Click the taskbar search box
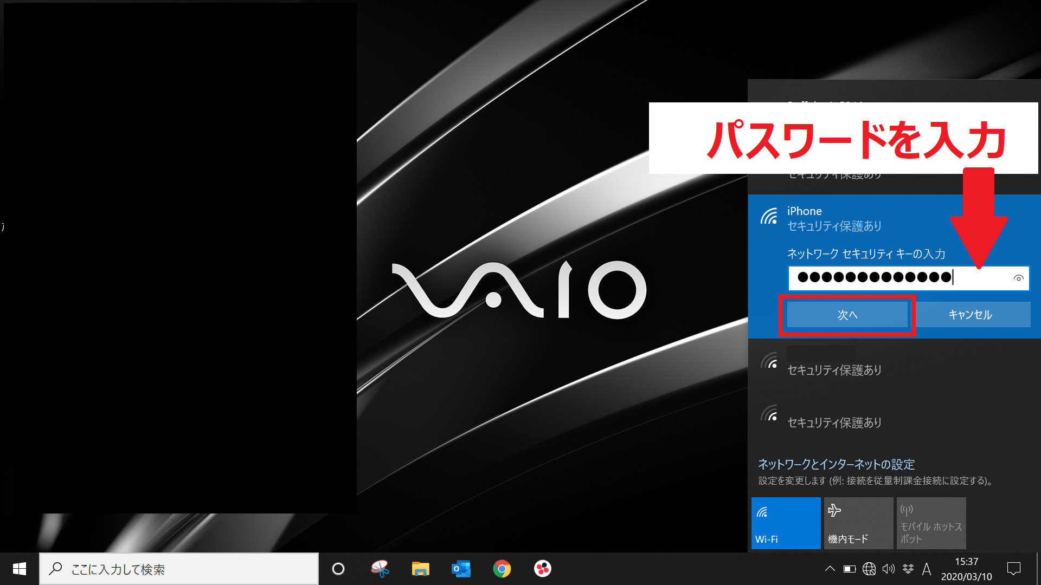The image size is (1041, 585). point(179,569)
